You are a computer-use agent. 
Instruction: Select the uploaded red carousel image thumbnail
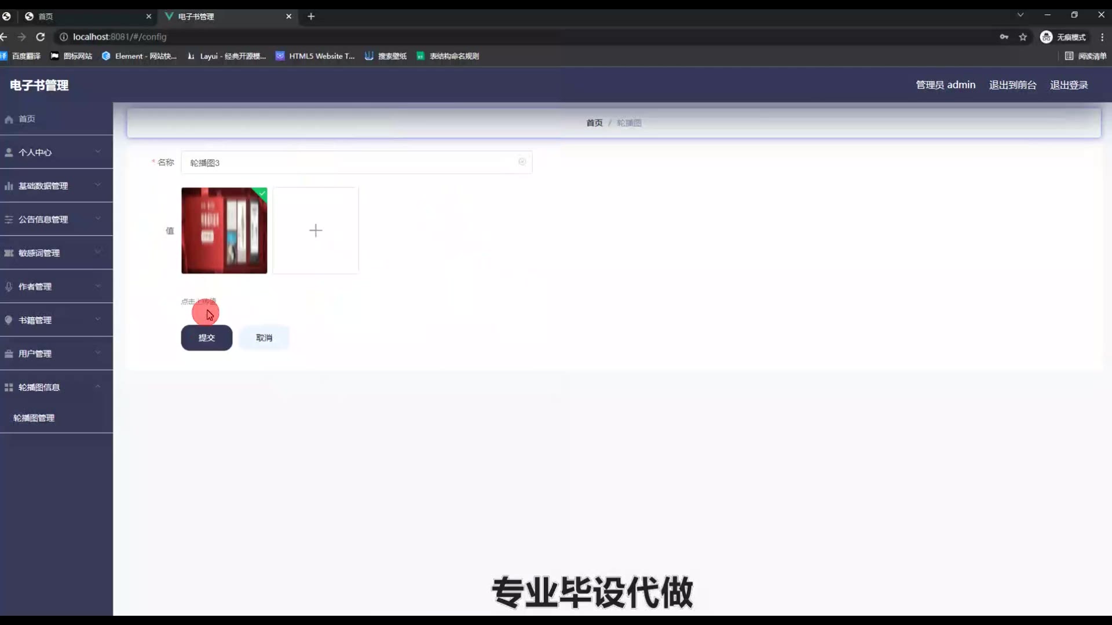224,230
